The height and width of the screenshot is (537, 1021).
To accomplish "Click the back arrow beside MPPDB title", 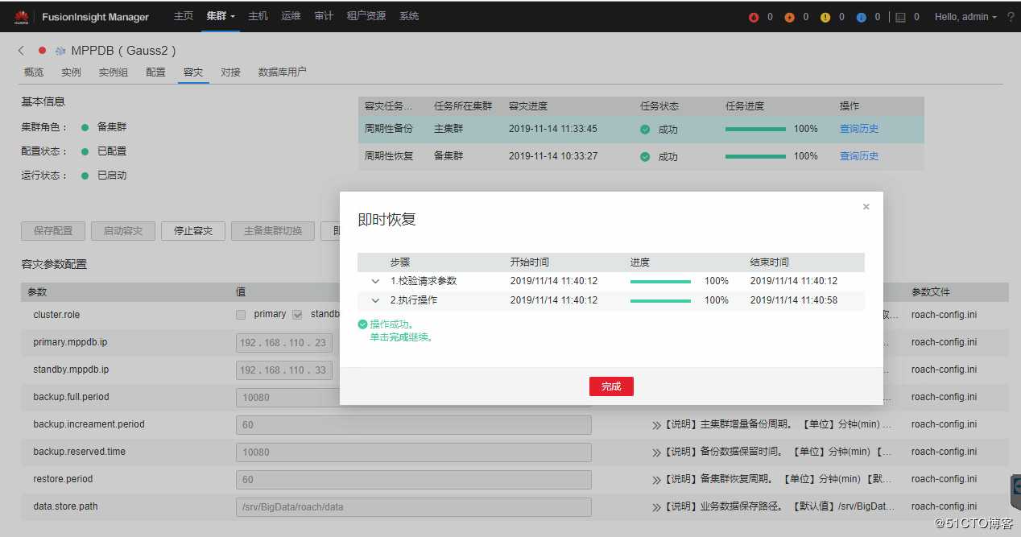I will tap(21, 50).
